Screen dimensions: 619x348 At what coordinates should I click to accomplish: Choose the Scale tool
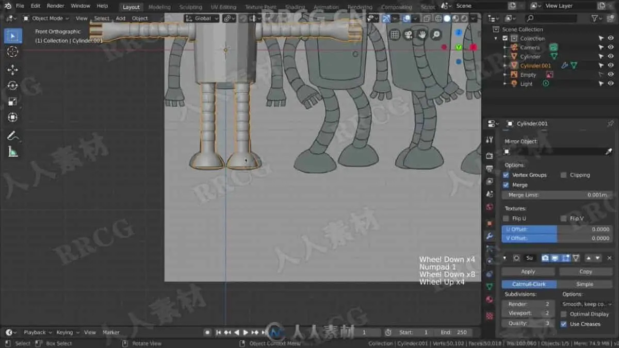[13, 102]
